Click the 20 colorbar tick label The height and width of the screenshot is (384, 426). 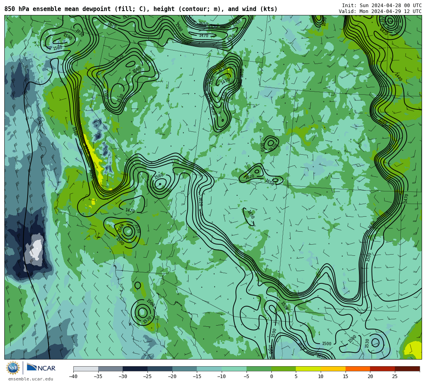point(370,377)
